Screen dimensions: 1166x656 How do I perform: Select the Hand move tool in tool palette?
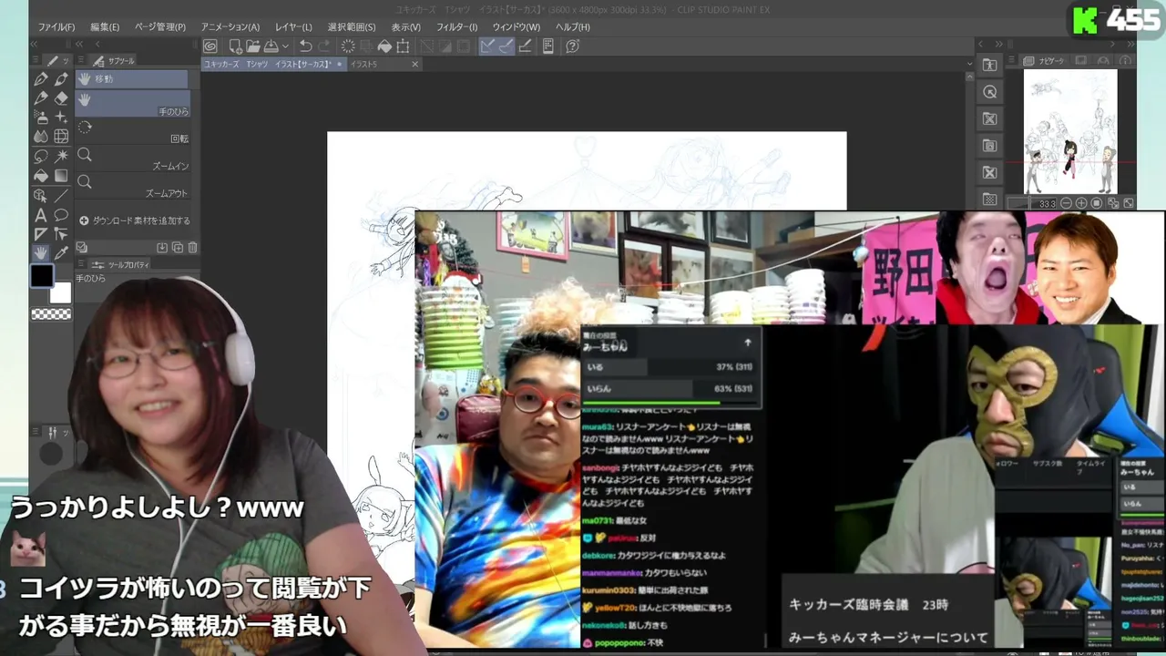tap(41, 253)
